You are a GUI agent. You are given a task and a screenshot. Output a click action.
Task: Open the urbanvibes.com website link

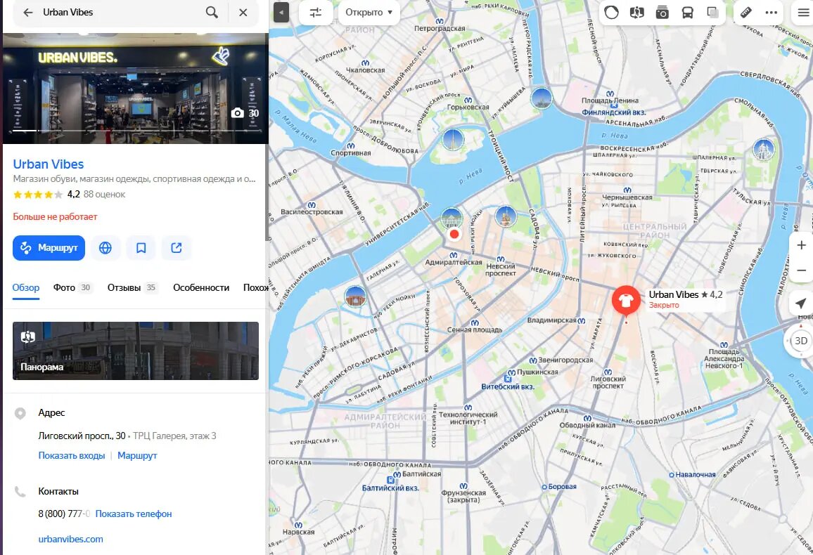[x=70, y=539]
